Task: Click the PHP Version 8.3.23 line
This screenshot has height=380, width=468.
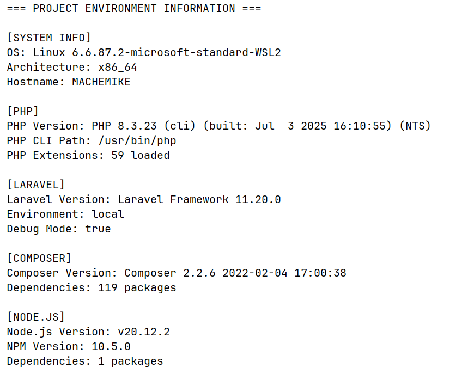Action: pos(219,126)
